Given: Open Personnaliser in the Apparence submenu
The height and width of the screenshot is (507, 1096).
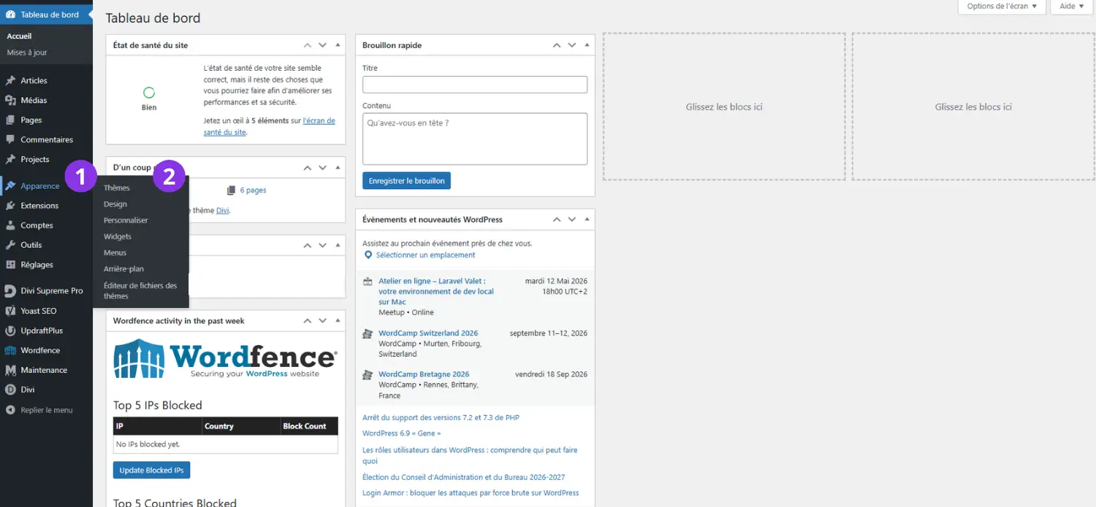Looking at the screenshot, I should pyautogui.click(x=126, y=220).
